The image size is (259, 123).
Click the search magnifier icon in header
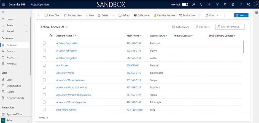(194, 4)
